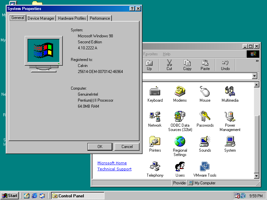
Task: Open the address bar dropdown arrow
Action: coord(255,76)
